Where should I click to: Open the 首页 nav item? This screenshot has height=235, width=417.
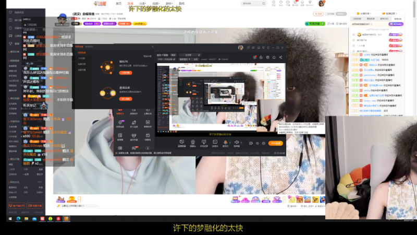pos(119,4)
